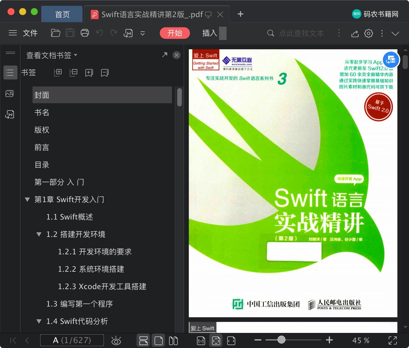Open 1.2.1 开发环境的要求 bookmark

click(x=95, y=252)
